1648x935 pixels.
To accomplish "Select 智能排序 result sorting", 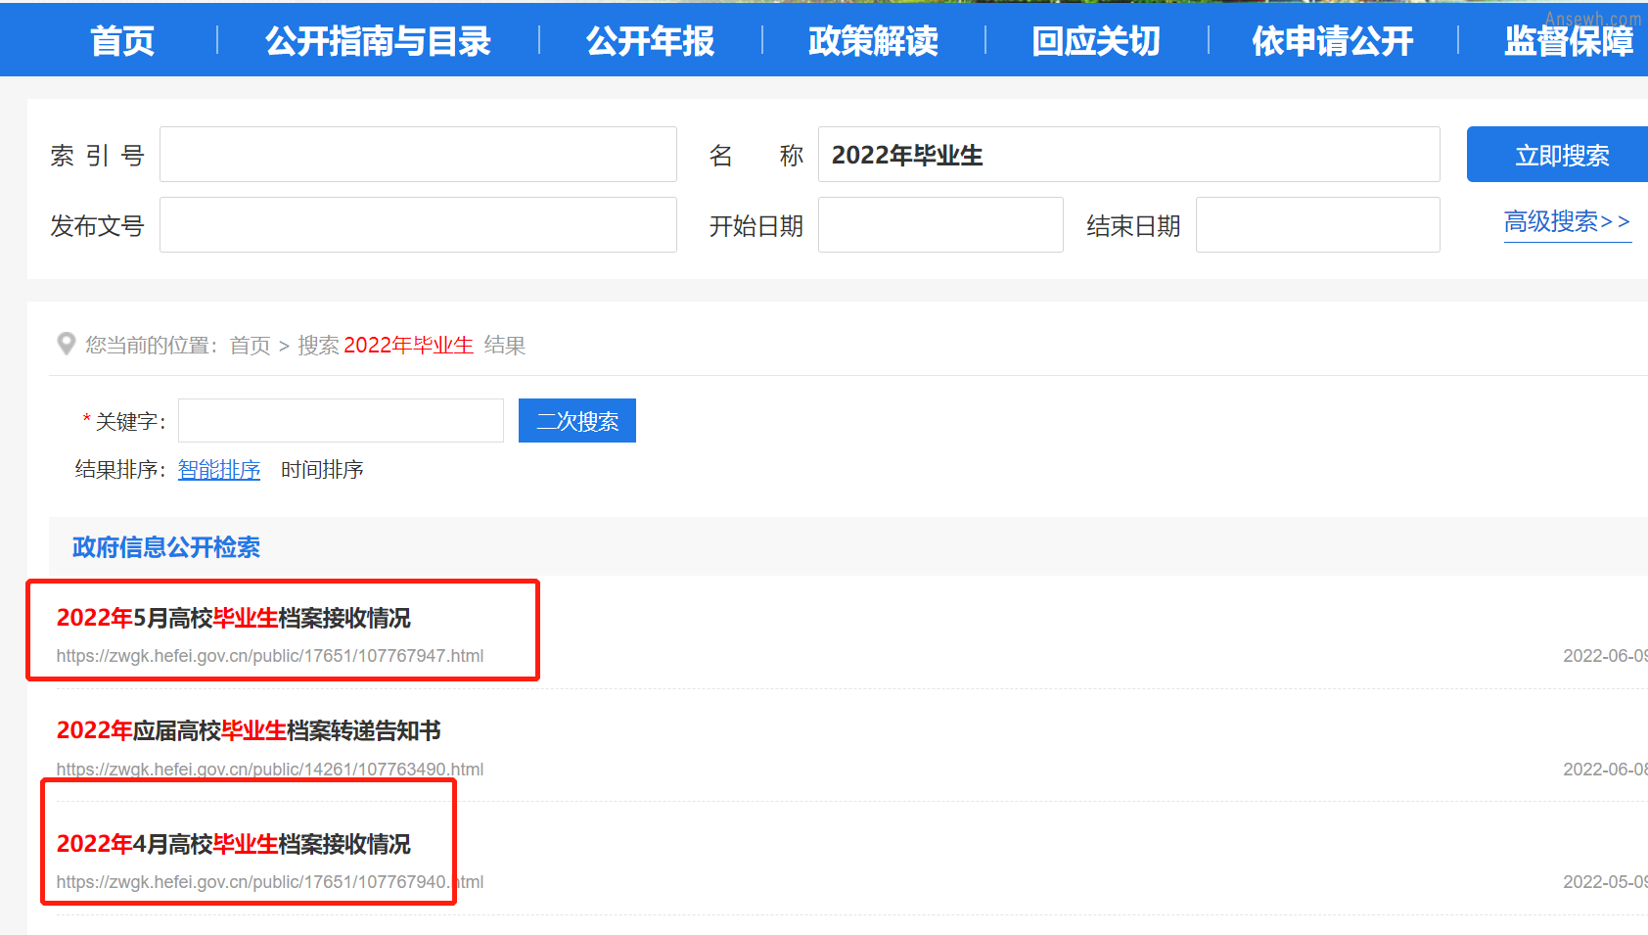I will pyautogui.click(x=219, y=470).
